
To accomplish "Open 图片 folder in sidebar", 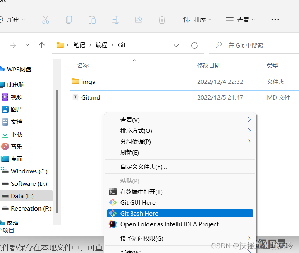I will coord(17,109).
